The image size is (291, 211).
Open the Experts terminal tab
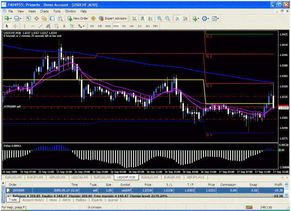point(97,200)
